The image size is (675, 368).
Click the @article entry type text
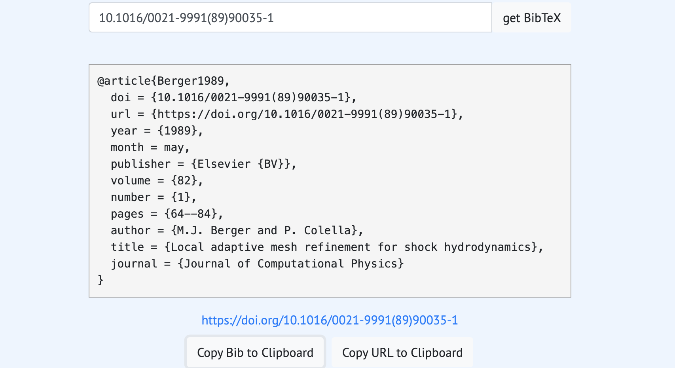[123, 81]
